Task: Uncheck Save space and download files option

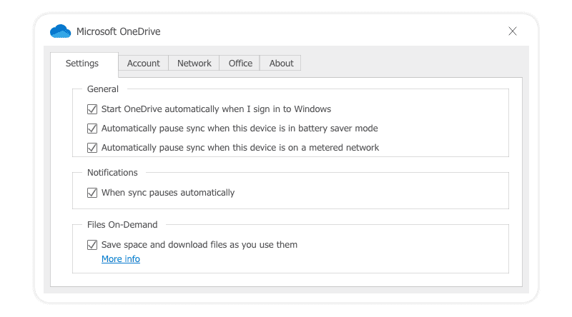Action: pos(92,245)
